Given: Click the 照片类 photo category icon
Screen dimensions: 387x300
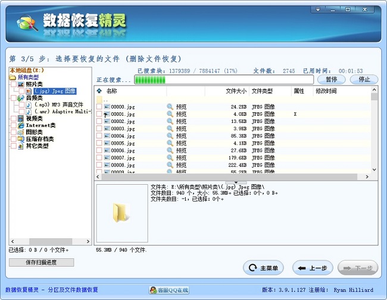Looking at the screenshot, I should (x=21, y=84).
